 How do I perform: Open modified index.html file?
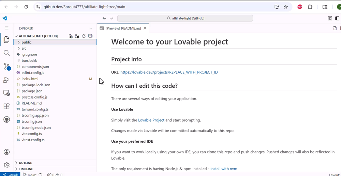[x=55, y=79]
